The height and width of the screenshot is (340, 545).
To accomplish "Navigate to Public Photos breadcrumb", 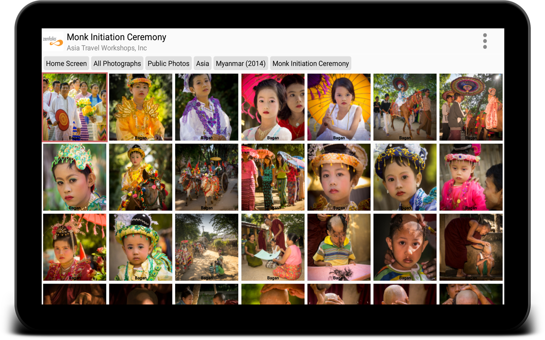I will 168,63.
